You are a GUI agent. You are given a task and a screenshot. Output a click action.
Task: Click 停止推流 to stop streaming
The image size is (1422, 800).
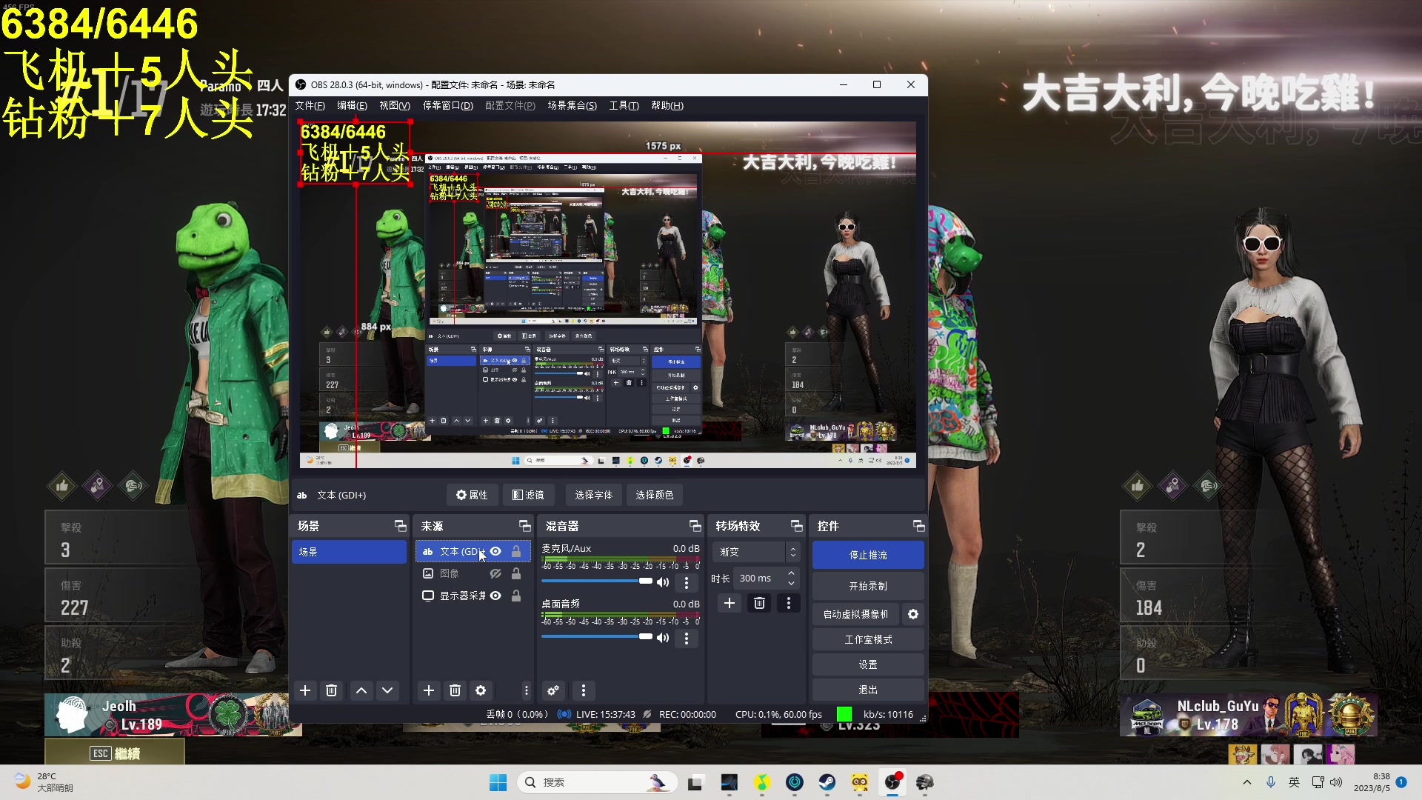868,555
